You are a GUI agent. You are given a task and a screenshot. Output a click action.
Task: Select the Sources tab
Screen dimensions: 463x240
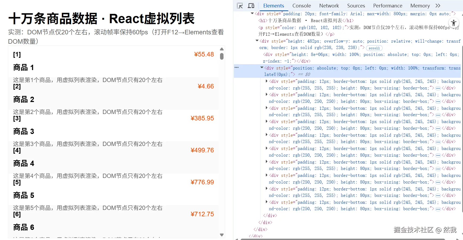click(x=356, y=6)
